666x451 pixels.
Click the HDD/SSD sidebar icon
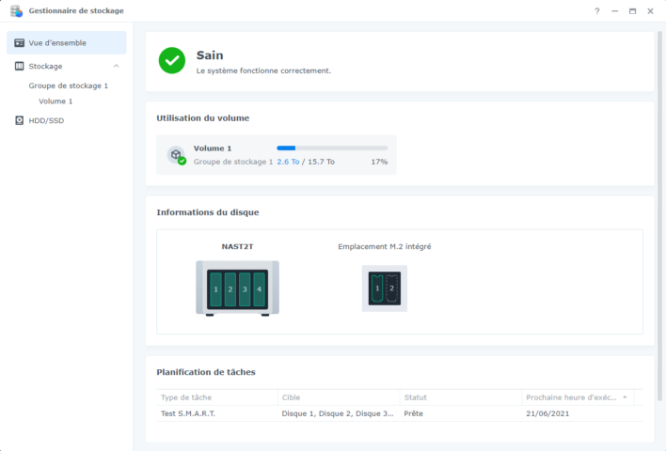[x=19, y=120]
